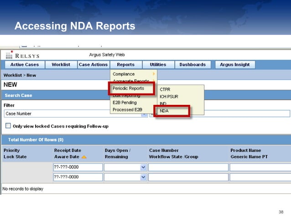Toggle the only view locked Cases checkbox
This screenshot has width=291, height=218.
coord(8,126)
